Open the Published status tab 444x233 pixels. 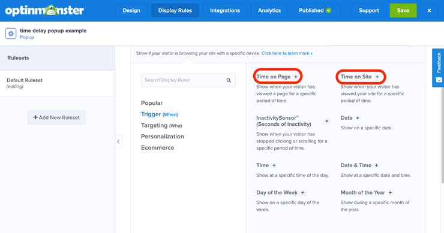coord(316,10)
